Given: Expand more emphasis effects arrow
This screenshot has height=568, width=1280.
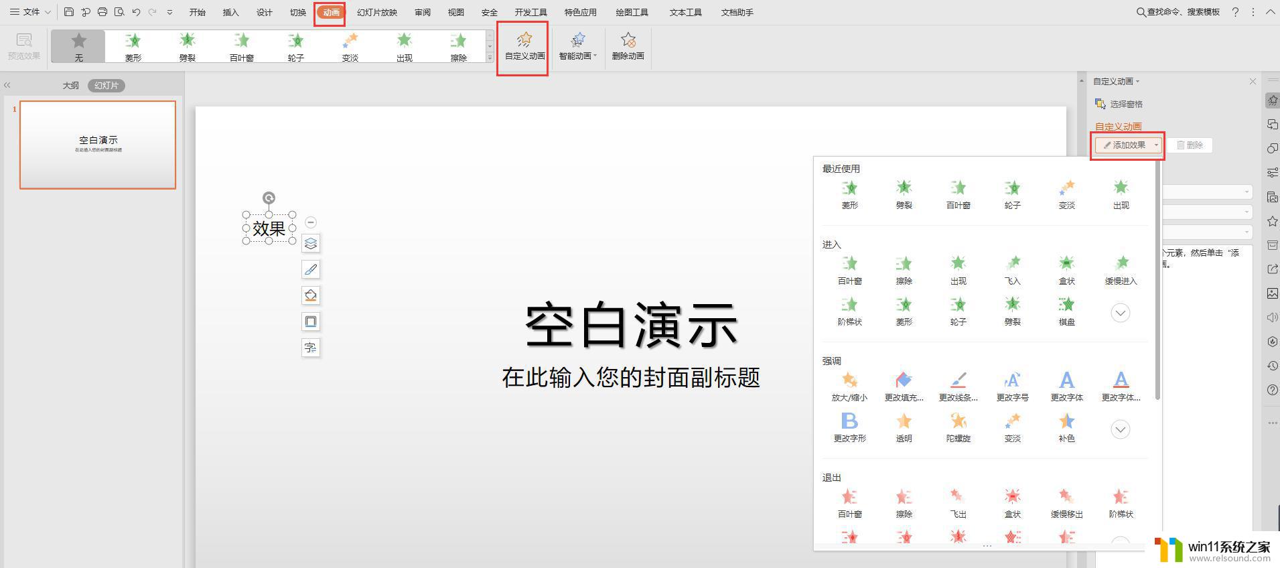Looking at the screenshot, I should click(1120, 429).
